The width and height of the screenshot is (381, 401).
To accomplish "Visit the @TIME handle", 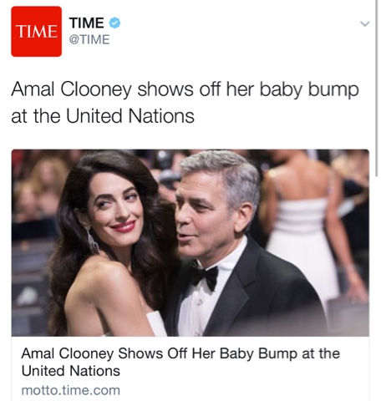I will 89,39.
